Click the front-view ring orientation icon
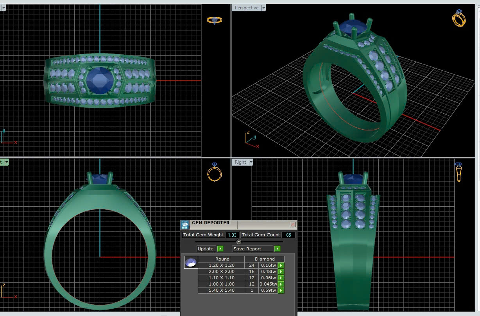 (214, 172)
